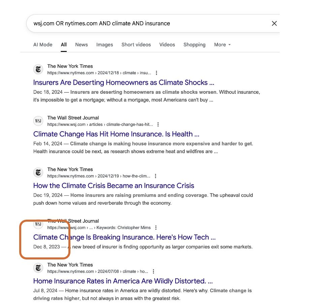This screenshot has width=312, height=305.
Task: Open the Images tab
Action: (105, 45)
